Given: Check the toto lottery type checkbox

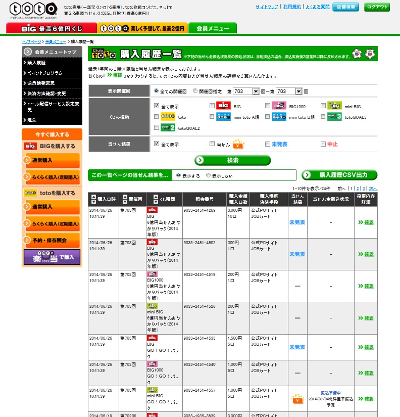Looking at the screenshot, I should (156, 116).
